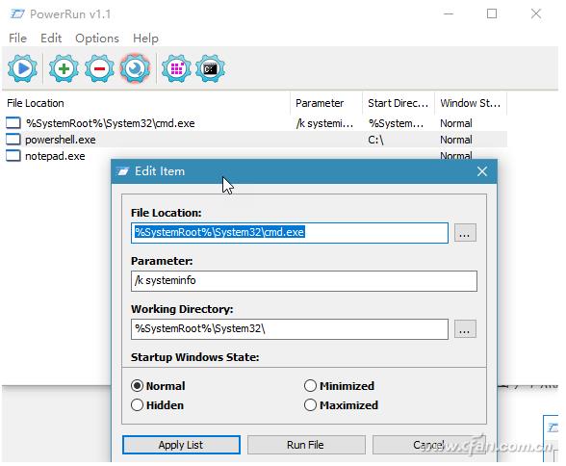Open the Registry Editor toolbar icon

176,68
